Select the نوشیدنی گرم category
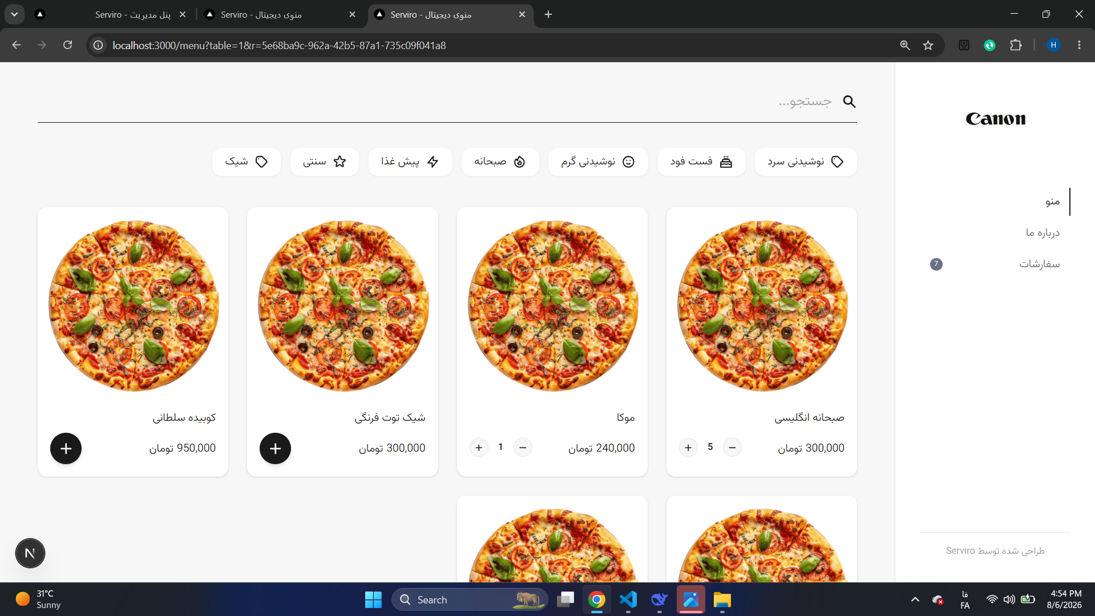The height and width of the screenshot is (616, 1095). (x=598, y=162)
